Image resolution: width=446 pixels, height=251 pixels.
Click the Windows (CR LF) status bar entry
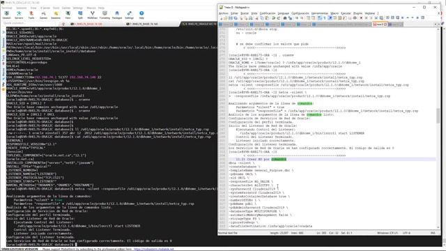pyautogui.click(x=387, y=233)
